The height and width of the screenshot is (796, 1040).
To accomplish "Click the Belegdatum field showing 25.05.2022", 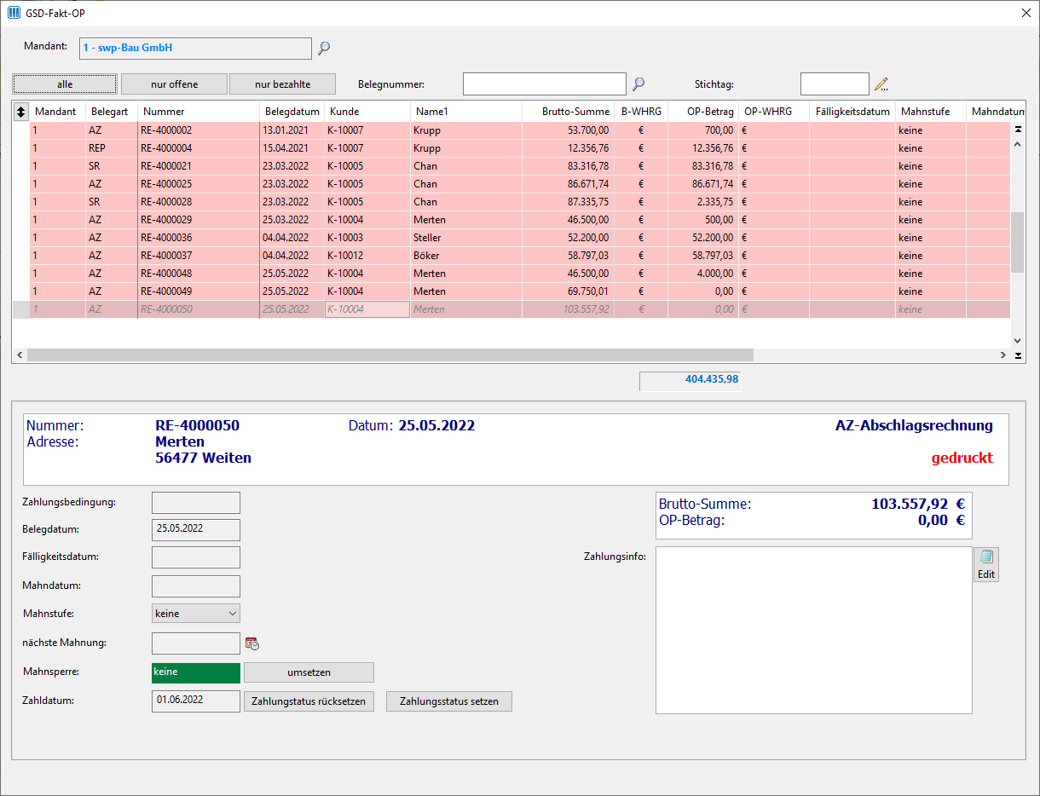I will coord(196,530).
